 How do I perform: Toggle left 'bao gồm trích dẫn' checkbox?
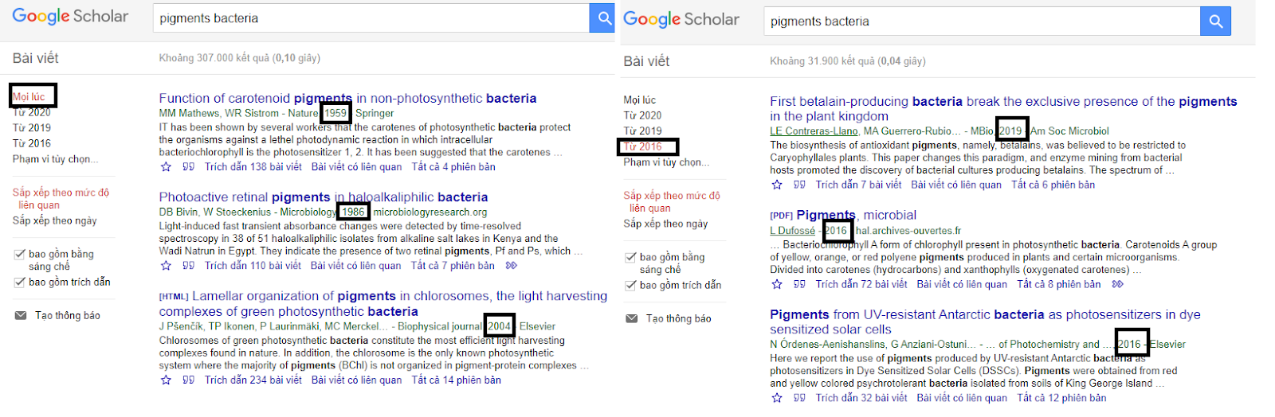point(20,283)
